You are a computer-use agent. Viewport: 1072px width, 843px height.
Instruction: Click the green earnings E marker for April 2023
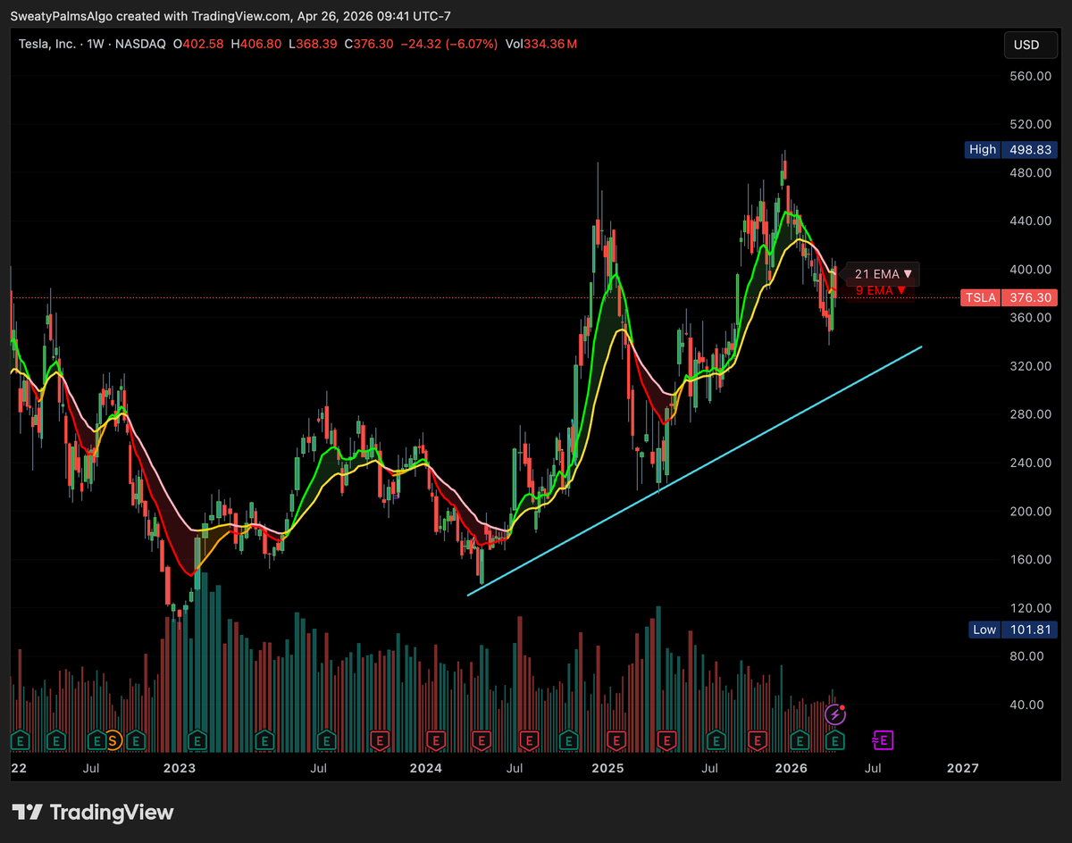[x=264, y=740]
